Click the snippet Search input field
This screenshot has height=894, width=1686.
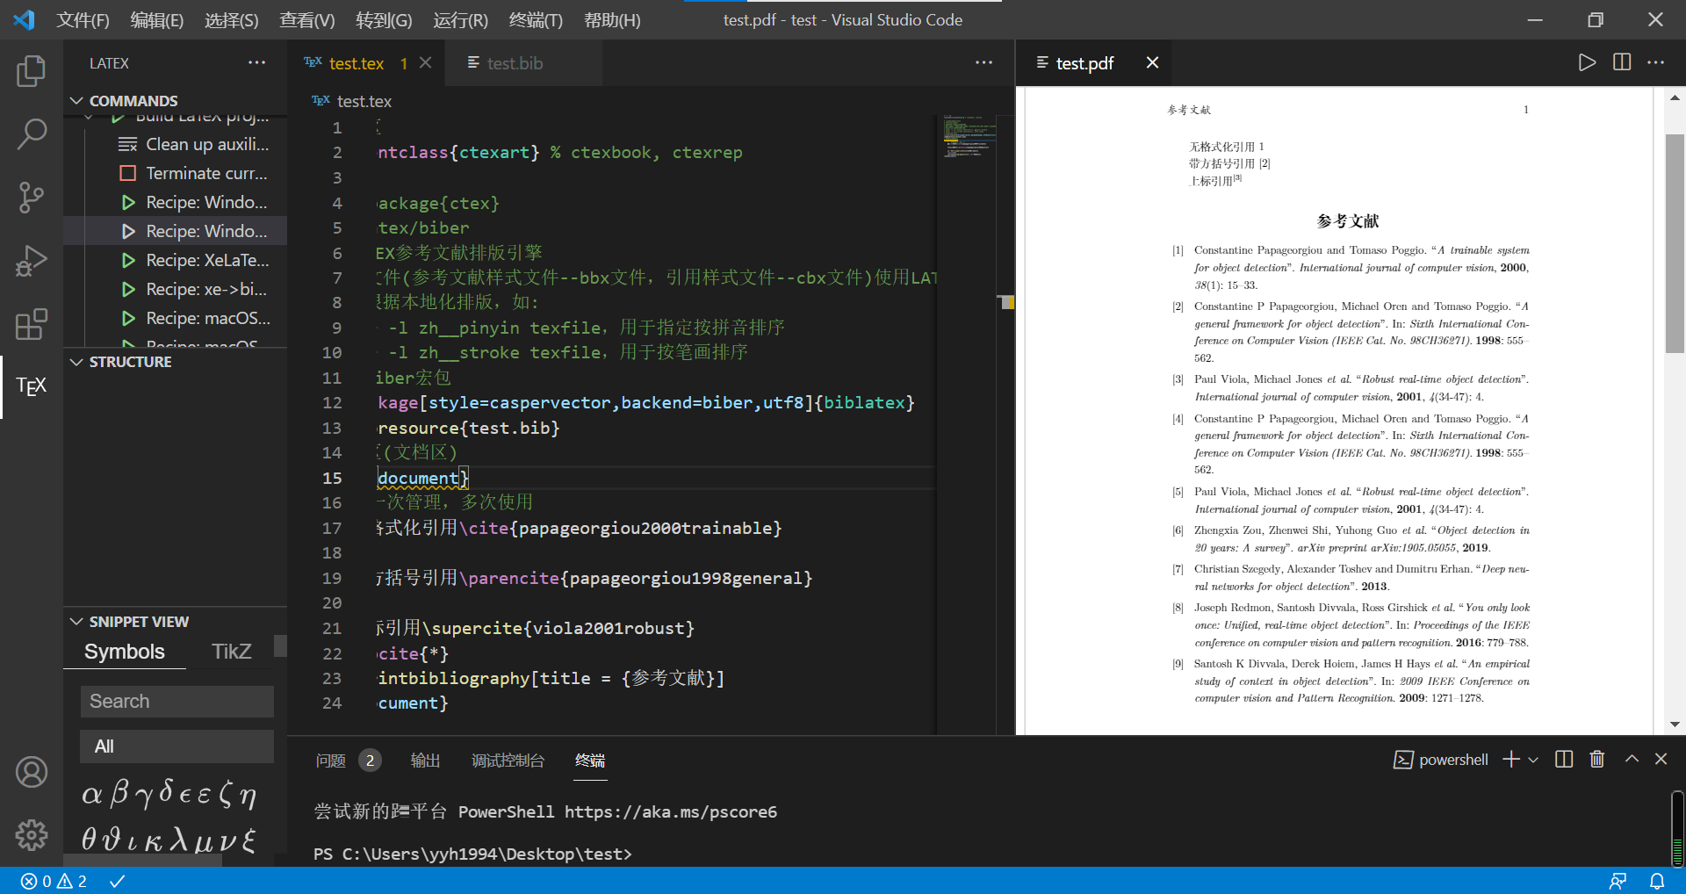pos(177,701)
